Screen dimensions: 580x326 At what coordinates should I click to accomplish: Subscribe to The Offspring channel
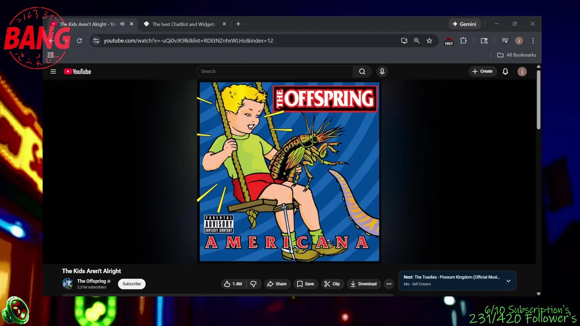click(x=132, y=284)
